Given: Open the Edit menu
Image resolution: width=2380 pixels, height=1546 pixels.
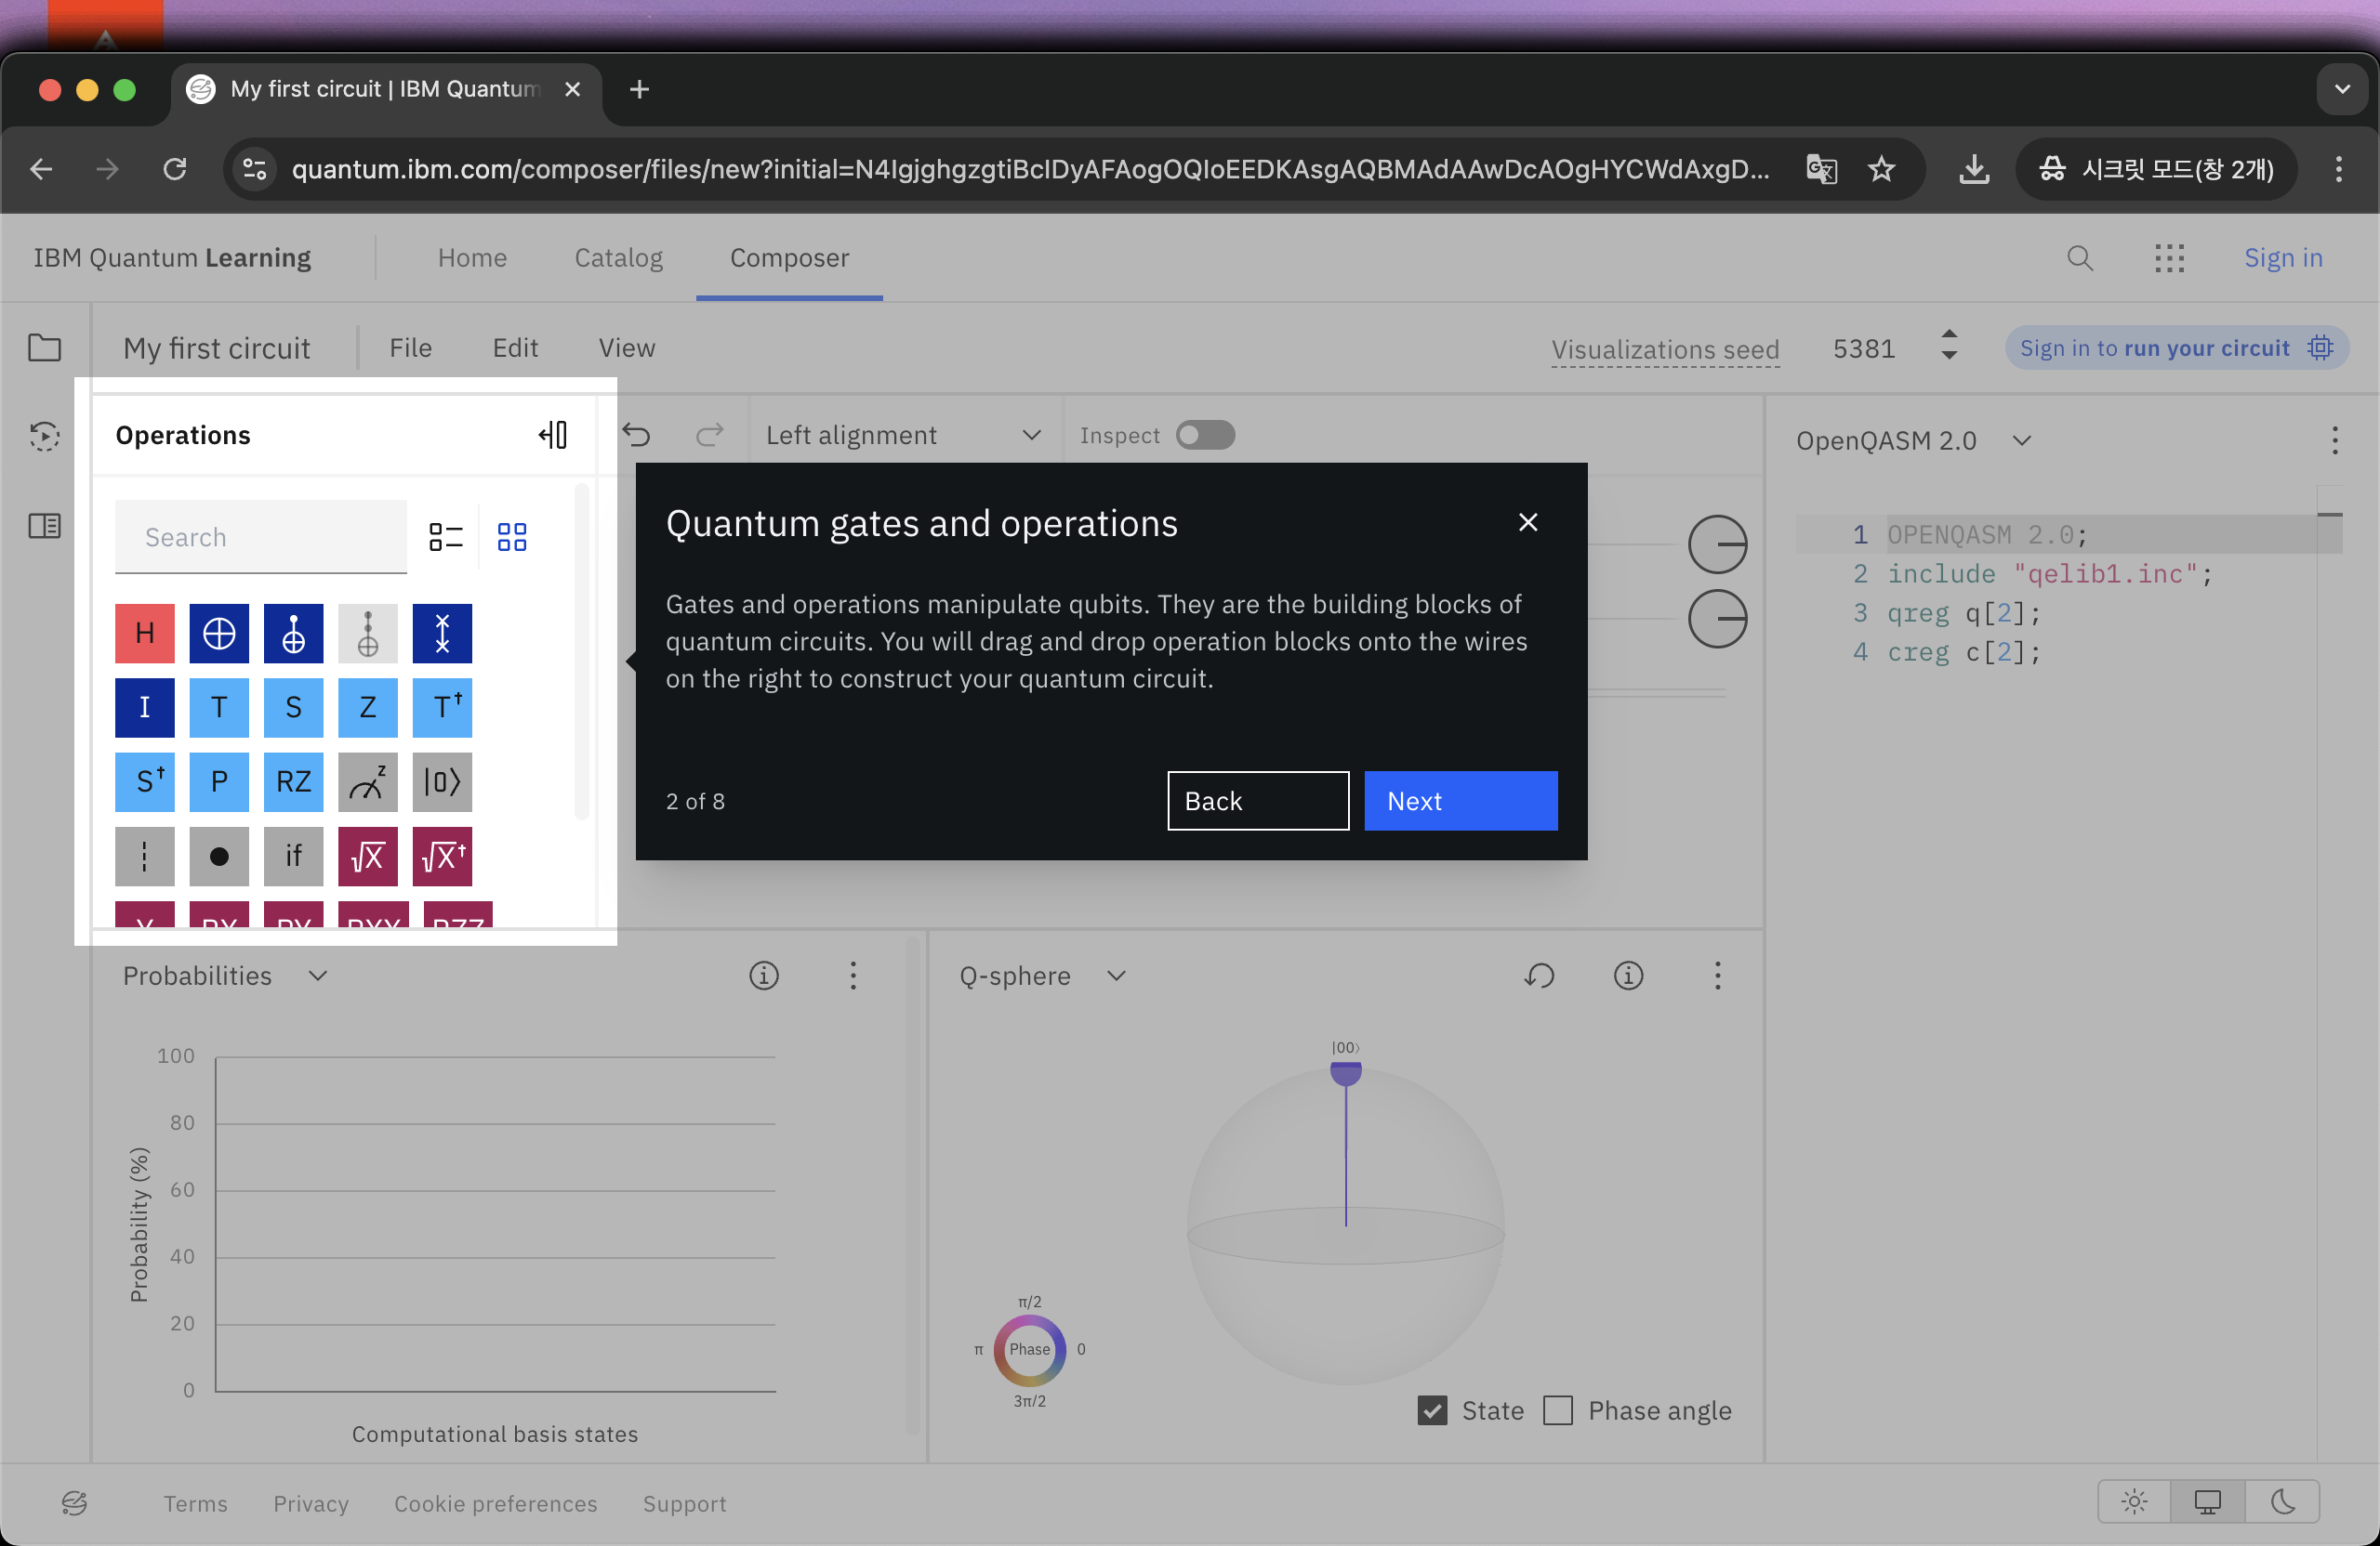Looking at the screenshot, I should click(x=515, y=347).
